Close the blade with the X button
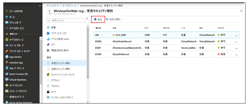Screen dimensions: 248x106 [241, 11]
